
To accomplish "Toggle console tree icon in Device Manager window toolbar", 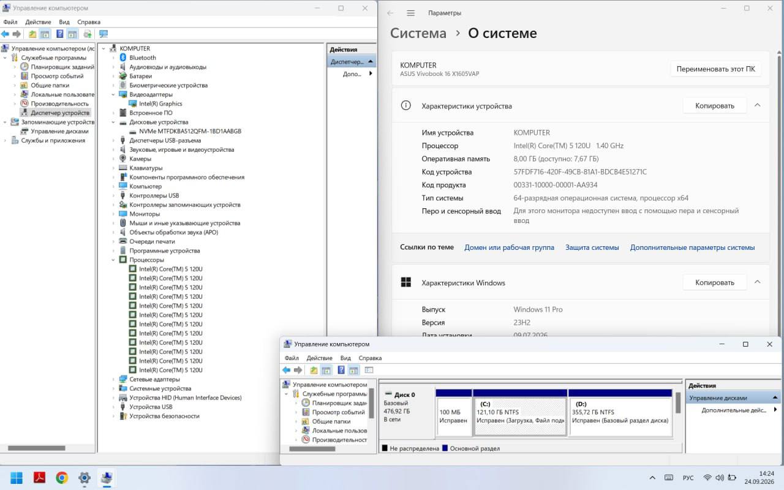I will coord(45,34).
